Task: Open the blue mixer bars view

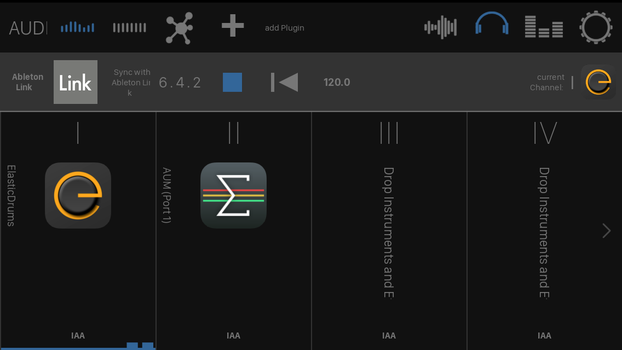Action: point(77,27)
